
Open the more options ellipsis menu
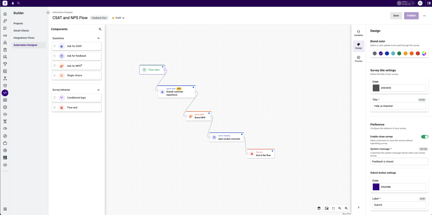[x=424, y=16]
